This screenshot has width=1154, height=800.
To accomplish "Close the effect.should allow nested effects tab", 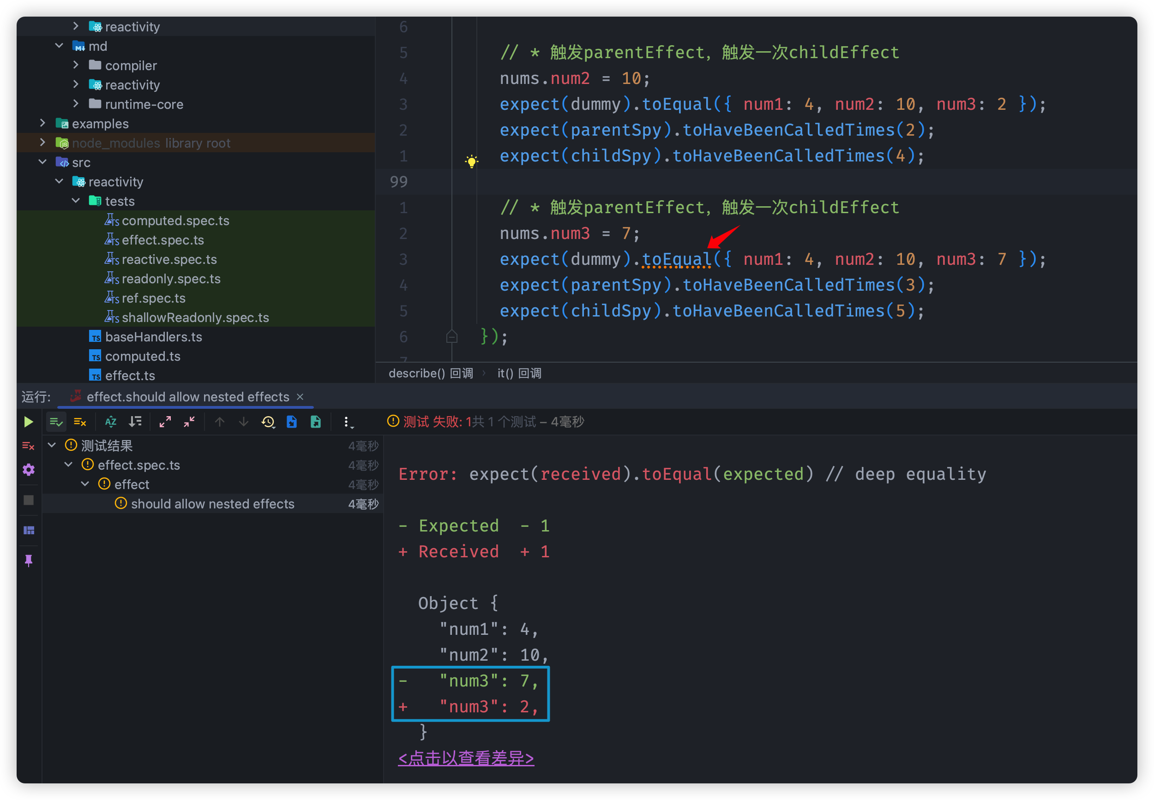I will click(301, 396).
